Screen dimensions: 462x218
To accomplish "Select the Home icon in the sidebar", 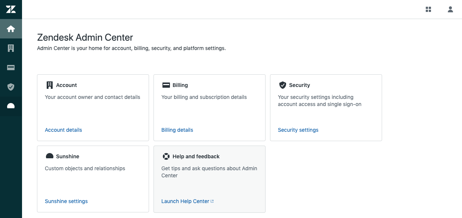I will [11, 29].
